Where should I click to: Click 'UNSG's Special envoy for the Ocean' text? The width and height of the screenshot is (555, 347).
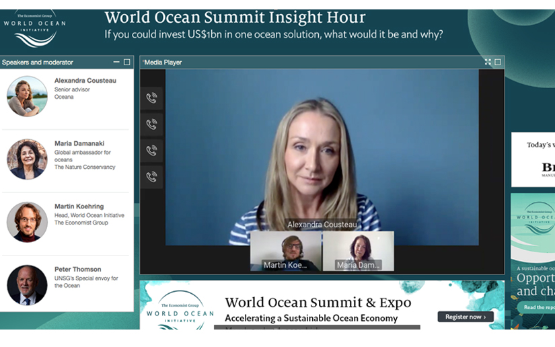click(x=86, y=282)
